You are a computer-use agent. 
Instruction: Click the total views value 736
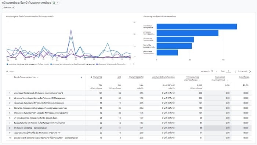pos(100,85)
